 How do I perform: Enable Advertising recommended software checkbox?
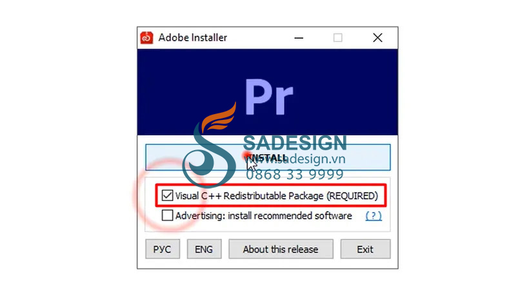click(167, 215)
